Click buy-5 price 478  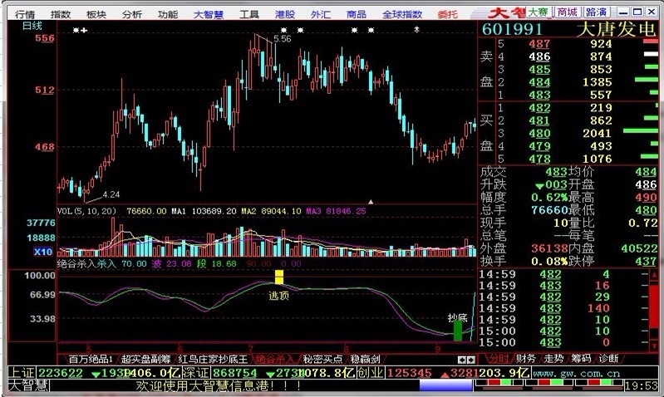pos(539,159)
